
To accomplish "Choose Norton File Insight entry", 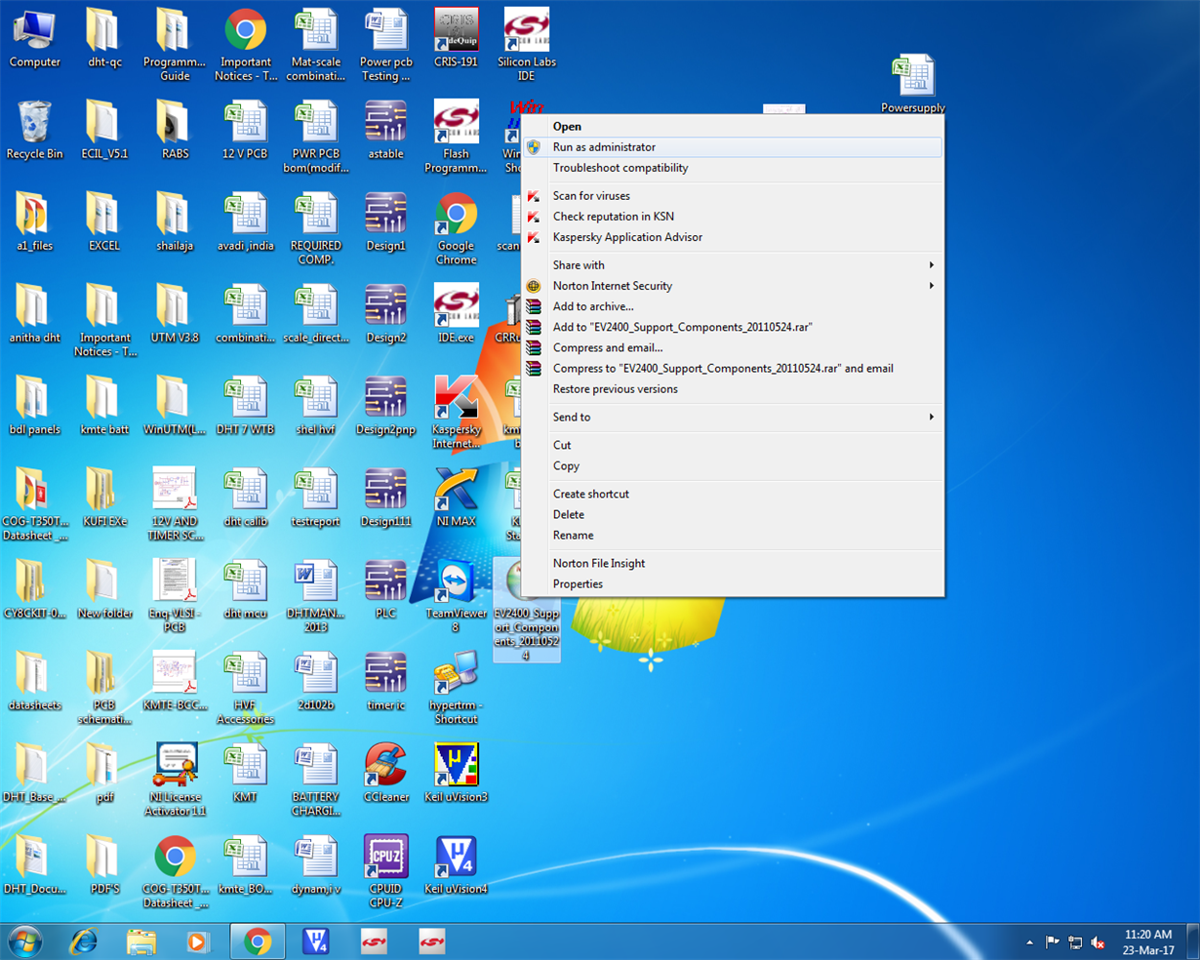I will pos(733,563).
